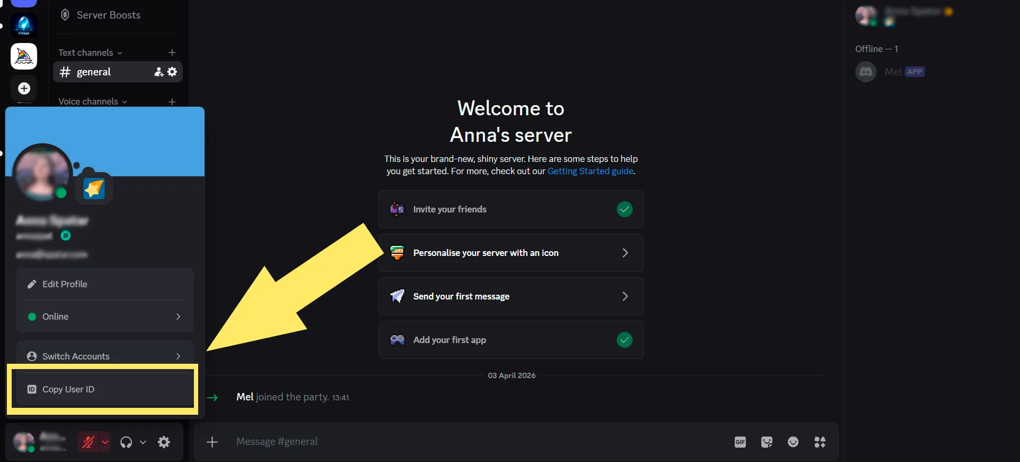
Task: Collapse the Voice channels category
Action: pos(92,101)
